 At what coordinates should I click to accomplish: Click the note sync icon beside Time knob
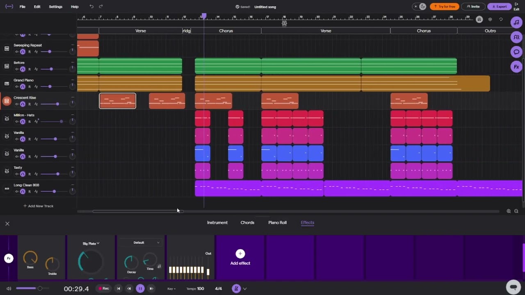click(159, 266)
